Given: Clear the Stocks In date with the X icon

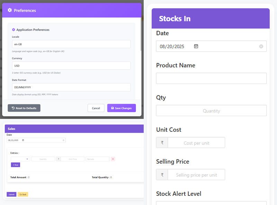Looking at the screenshot, I should [261, 46].
